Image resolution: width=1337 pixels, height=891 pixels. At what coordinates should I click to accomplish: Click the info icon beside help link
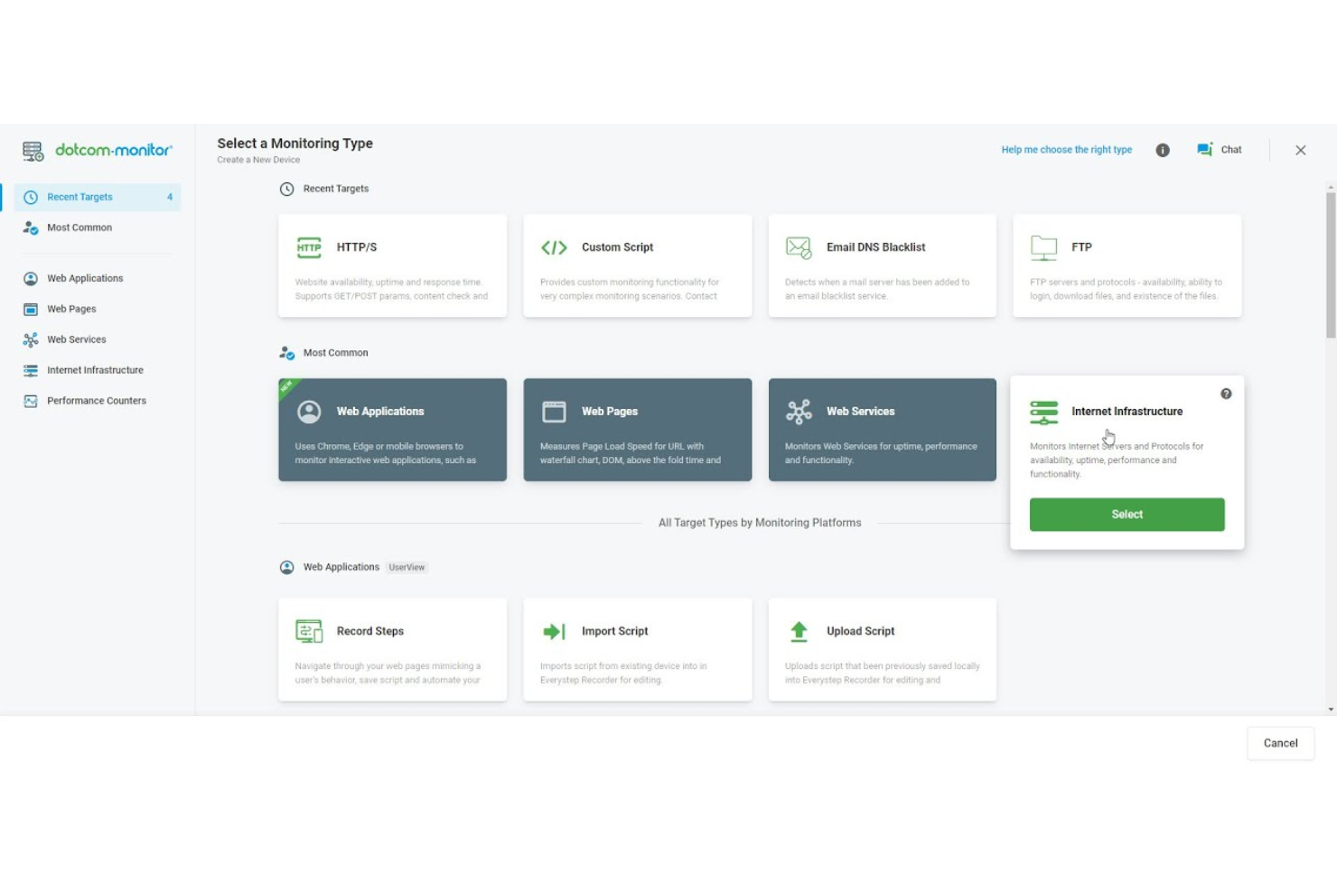coord(1163,151)
